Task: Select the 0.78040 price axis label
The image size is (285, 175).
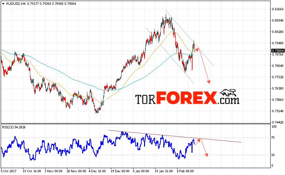Action: click(278, 66)
